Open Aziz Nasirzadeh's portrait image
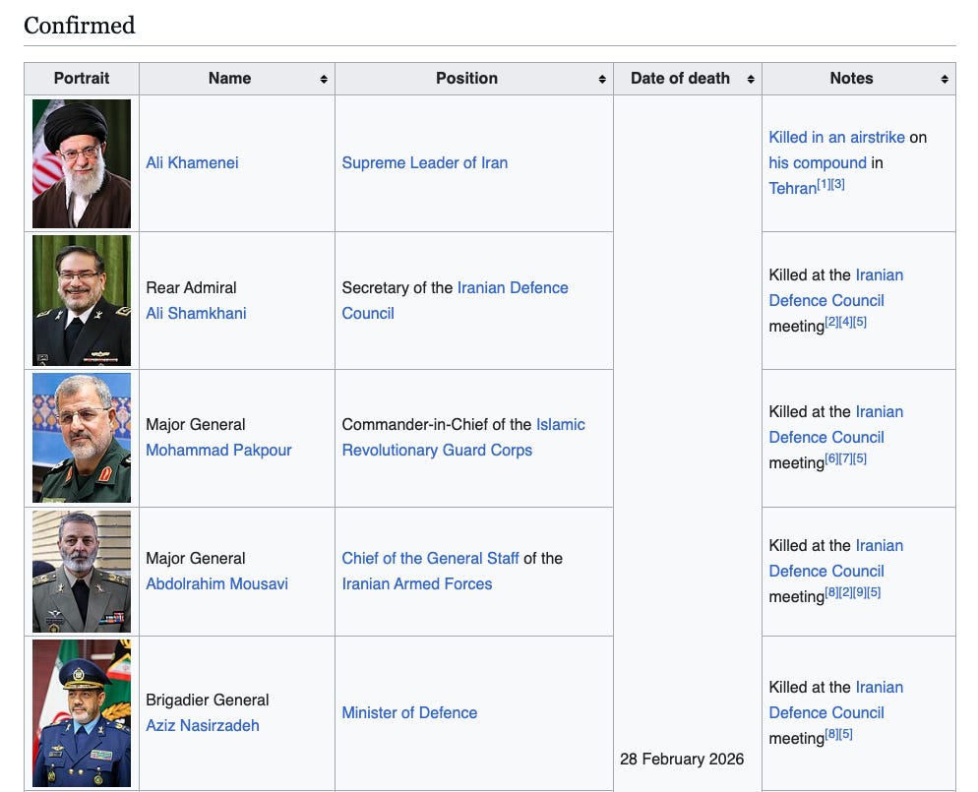978x792 pixels. pyautogui.click(x=82, y=713)
